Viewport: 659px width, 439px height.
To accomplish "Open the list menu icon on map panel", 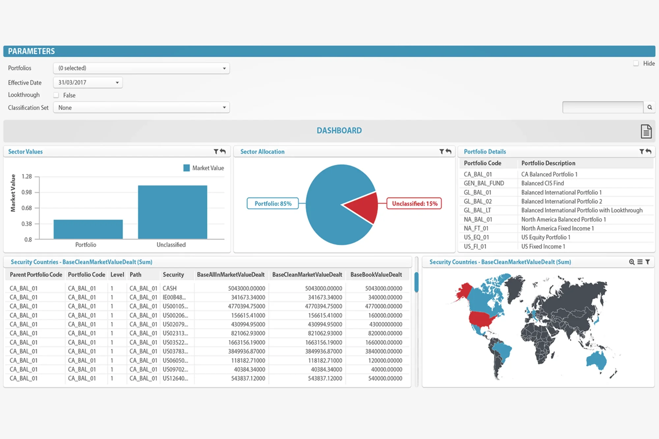I will coord(640,262).
